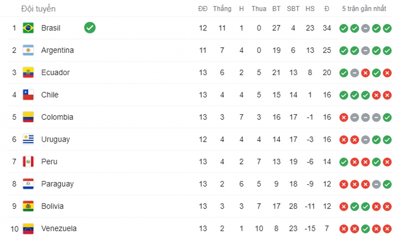Click the "Thắng" column header
Screen dimensions: 403x243
coord(222,9)
